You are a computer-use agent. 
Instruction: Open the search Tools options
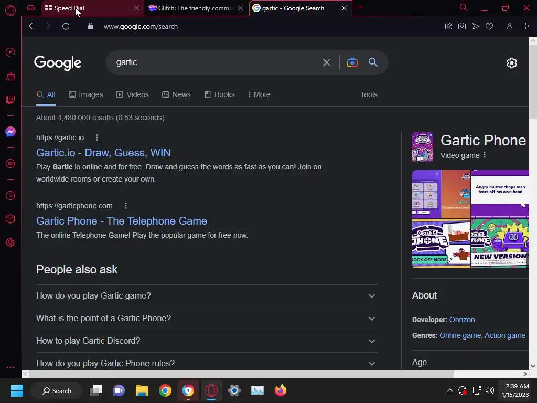coord(369,94)
